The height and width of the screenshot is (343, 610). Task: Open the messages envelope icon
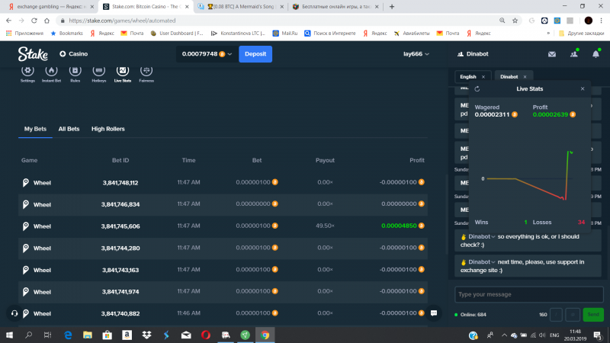point(551,54)
